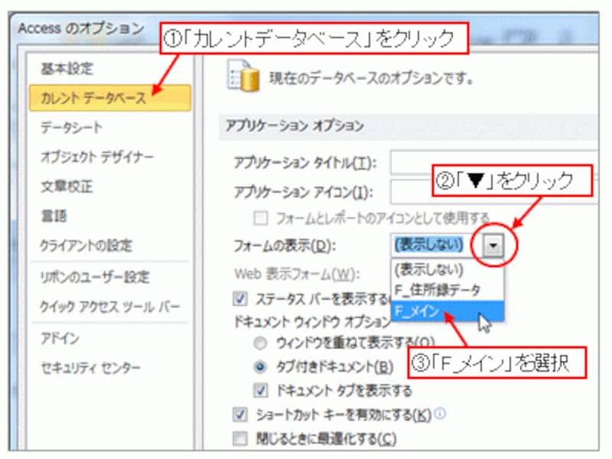Open セキュリティ センター
Viewport: 612px width, 459px height.
click(90, 368)
